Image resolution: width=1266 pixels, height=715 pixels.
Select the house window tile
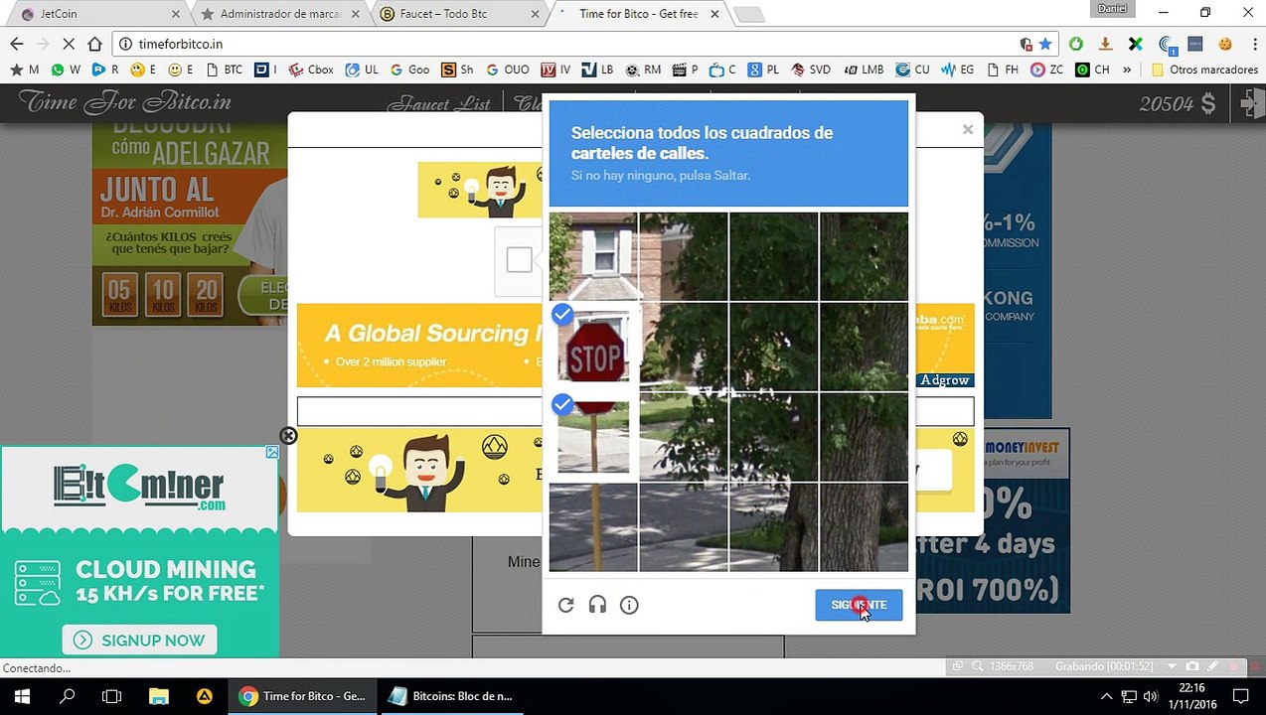pos(593,256)
